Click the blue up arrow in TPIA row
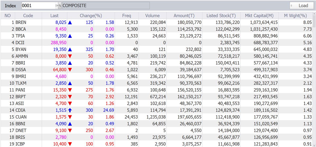This screenshot has width=316, height=147. (x=70, y=36)
